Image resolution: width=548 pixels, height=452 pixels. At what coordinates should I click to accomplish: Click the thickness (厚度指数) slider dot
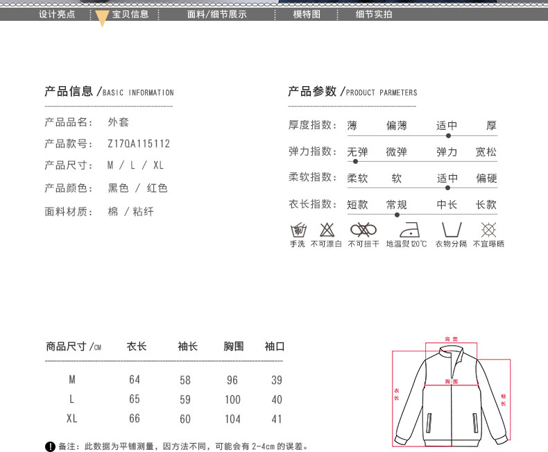448,135
